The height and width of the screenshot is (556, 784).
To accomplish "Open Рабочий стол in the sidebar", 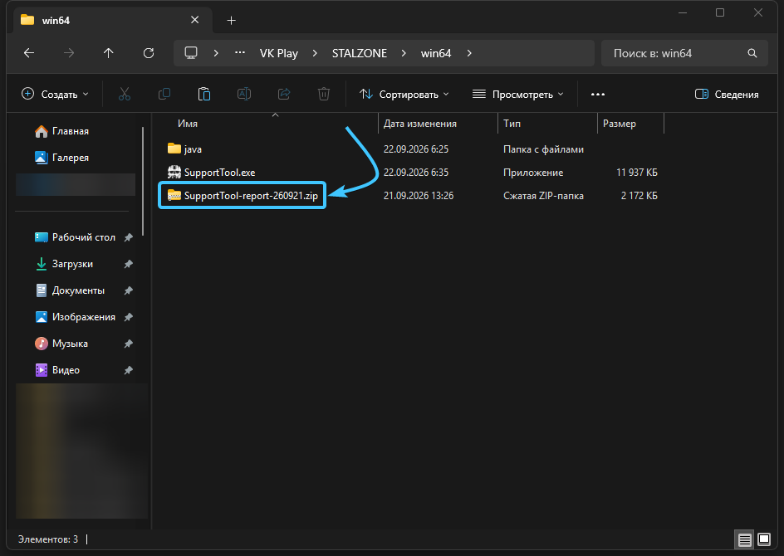I will 75,237.
